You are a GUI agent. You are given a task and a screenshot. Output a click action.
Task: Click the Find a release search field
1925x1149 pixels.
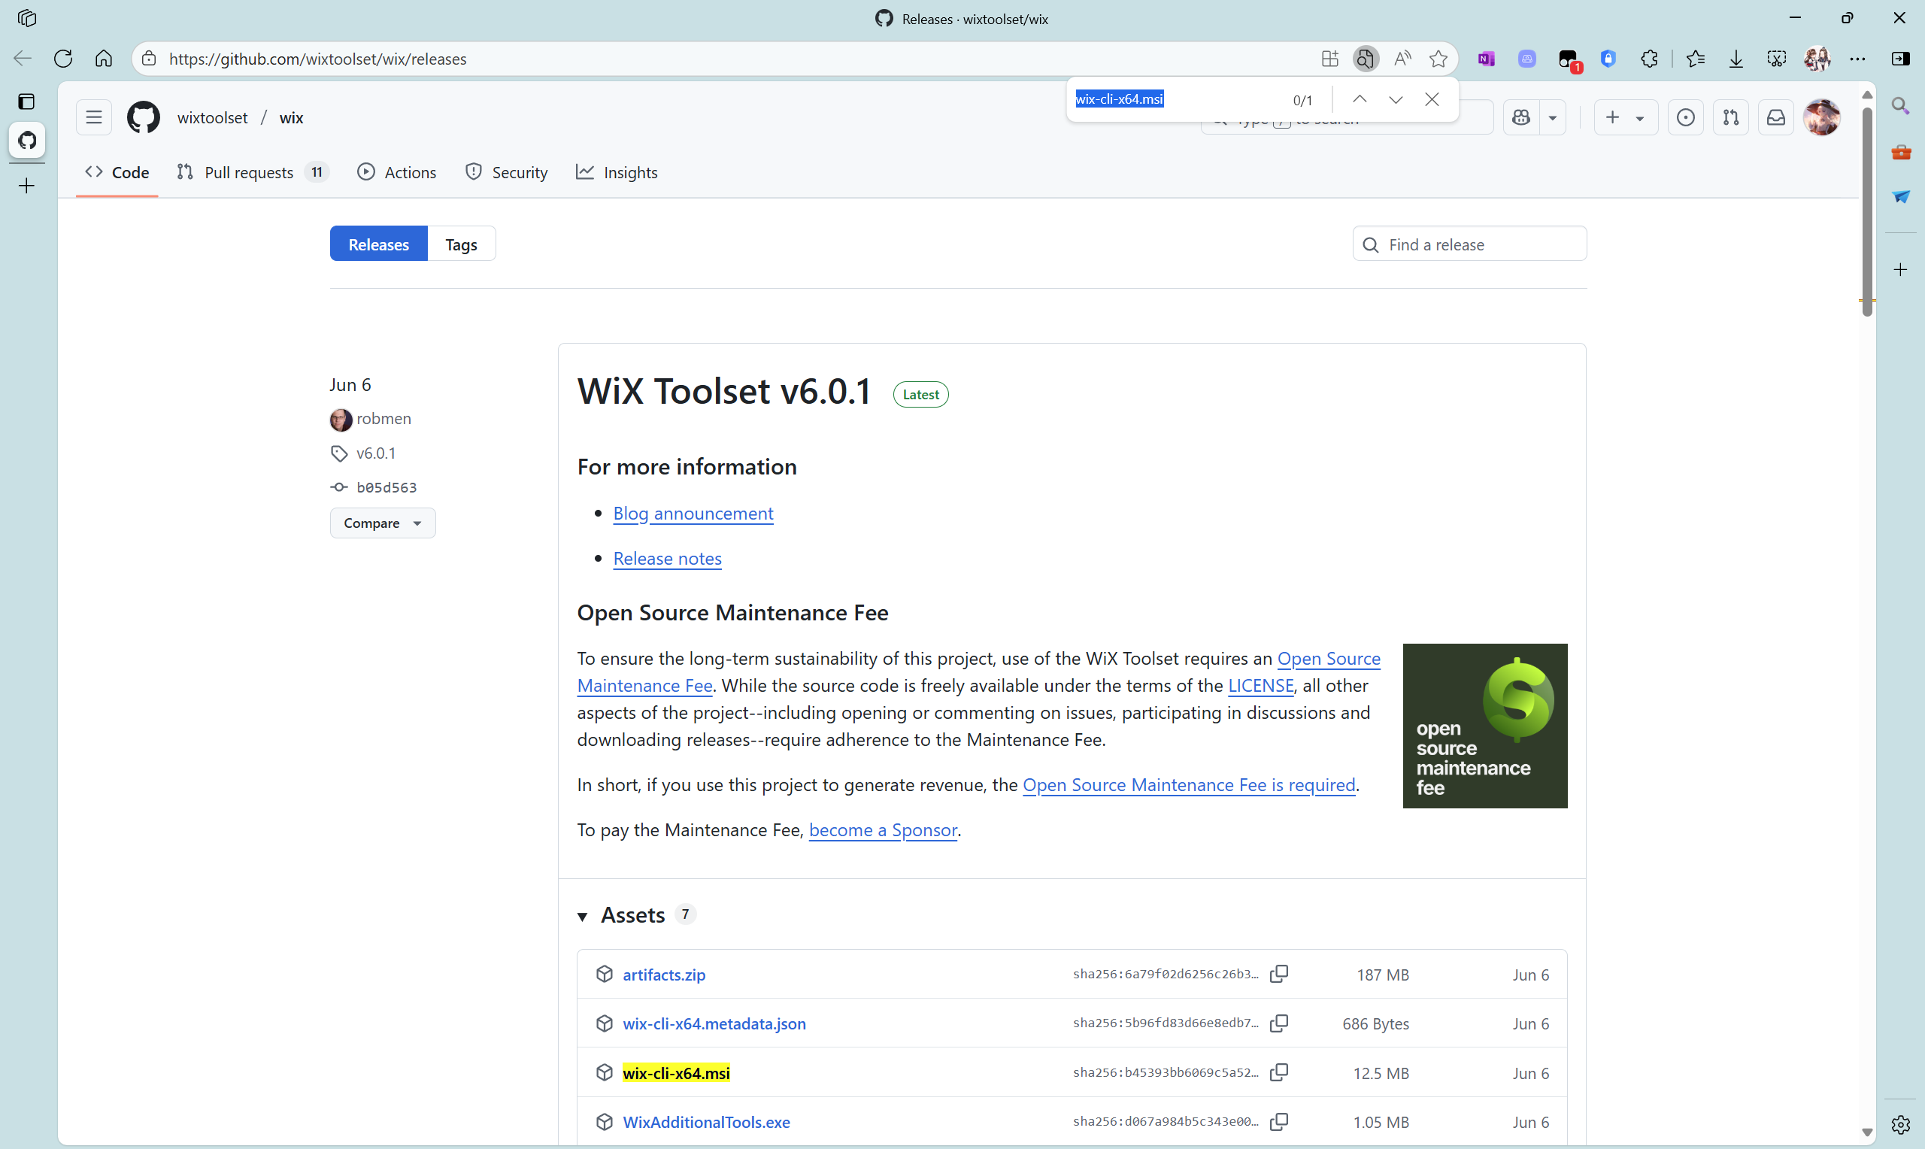click(x=1469, y=244)
